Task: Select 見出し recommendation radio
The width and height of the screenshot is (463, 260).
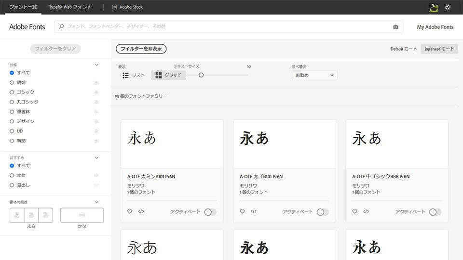Action: click(12, 185)
